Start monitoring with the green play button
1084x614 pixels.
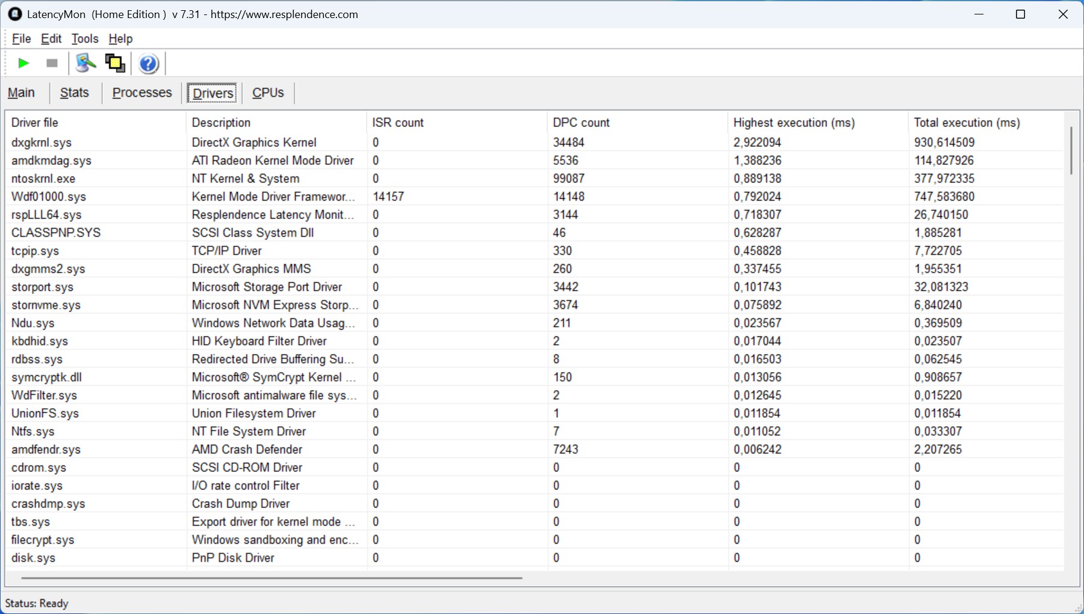[23, 63]
